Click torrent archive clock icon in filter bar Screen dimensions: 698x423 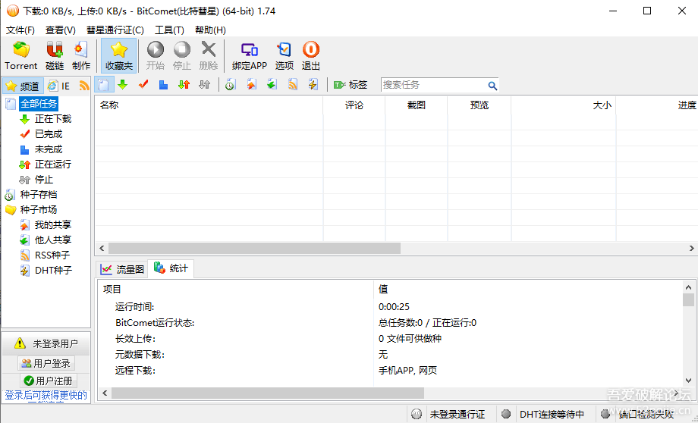click(x=230, y=84)
